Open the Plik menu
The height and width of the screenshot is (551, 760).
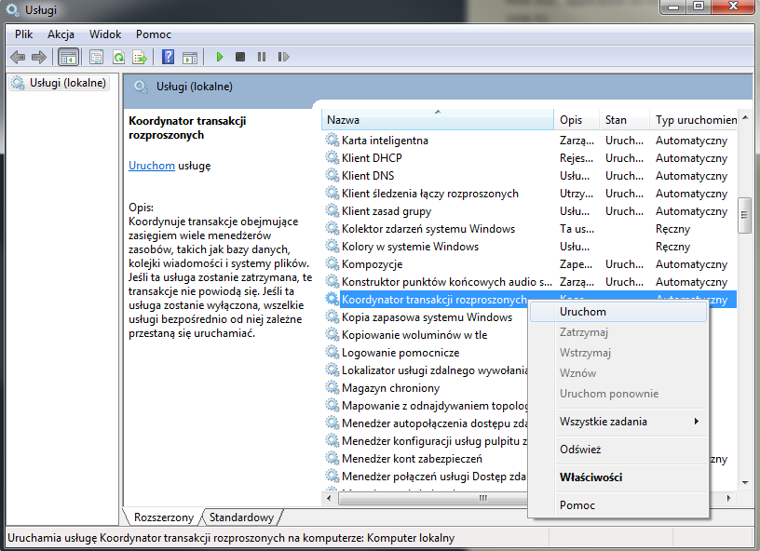tap(24, 34)
